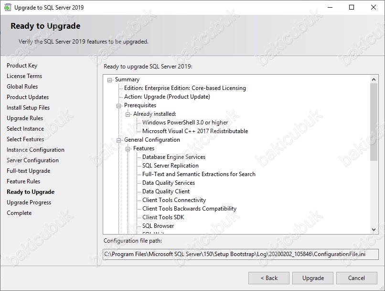Open the Install Setup Files step
Viewport: 385px width, 291px height.
(x=28, y=108)
